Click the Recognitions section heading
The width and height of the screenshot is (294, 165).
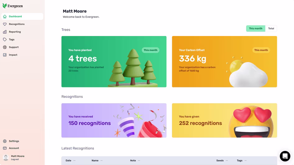(x=72, y=97)
